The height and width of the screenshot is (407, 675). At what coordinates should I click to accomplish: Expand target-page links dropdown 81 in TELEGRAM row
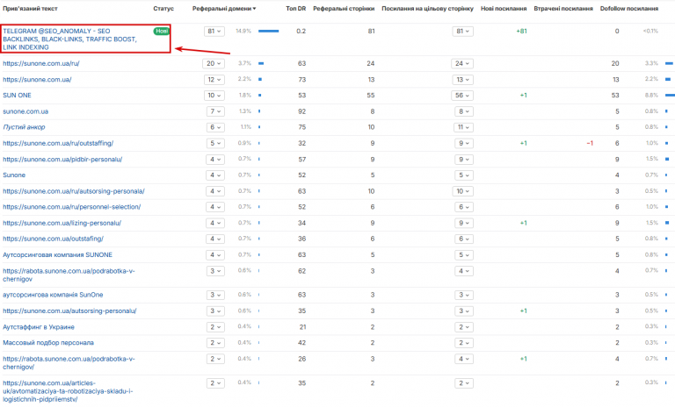tap(463, 32)
